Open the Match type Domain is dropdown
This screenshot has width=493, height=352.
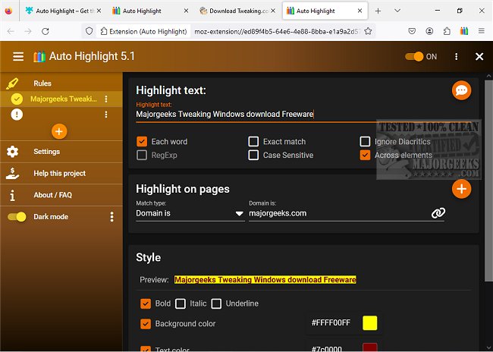point(190,213)
